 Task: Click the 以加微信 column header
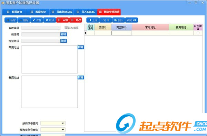[198, 27]
